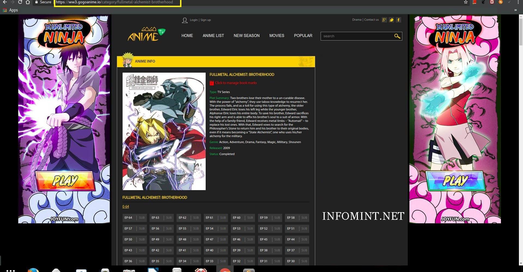The image size is (523, 272).
Task: Open episode EP 64
Action: (135, 218)
